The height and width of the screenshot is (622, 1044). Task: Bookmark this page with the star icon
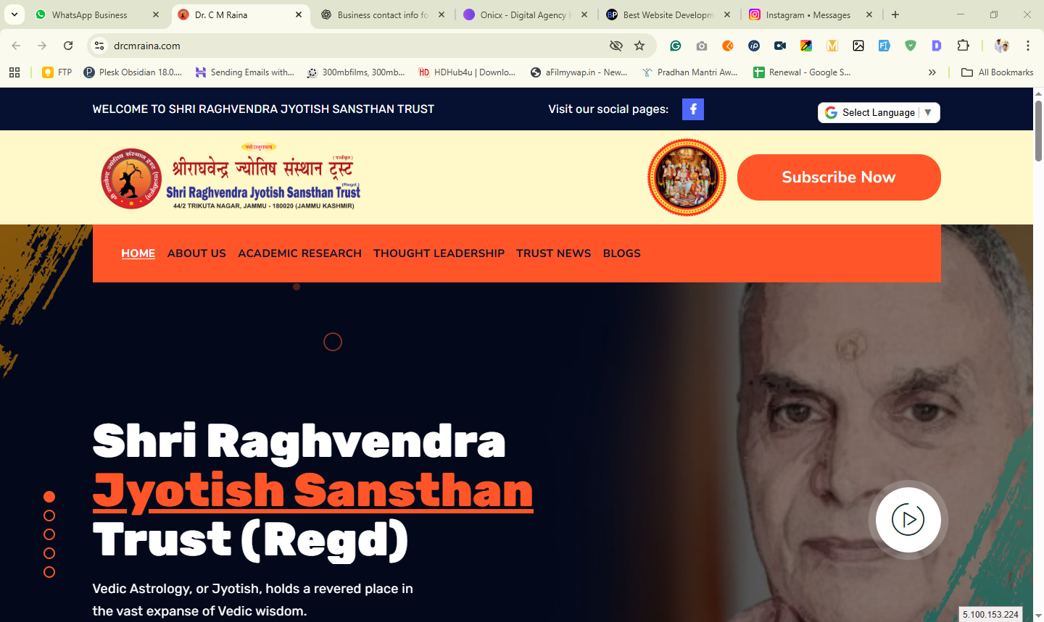click(639, 46)
